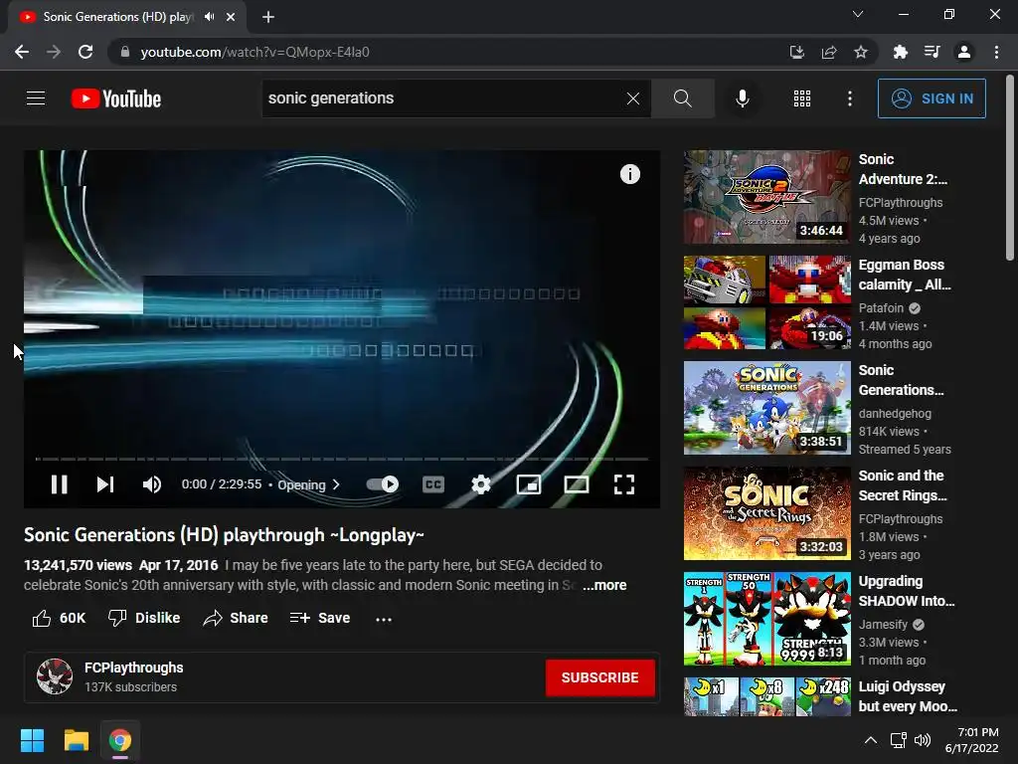
Task: Open the YouTube guide hamburger menu
Action: pos(36,98)
